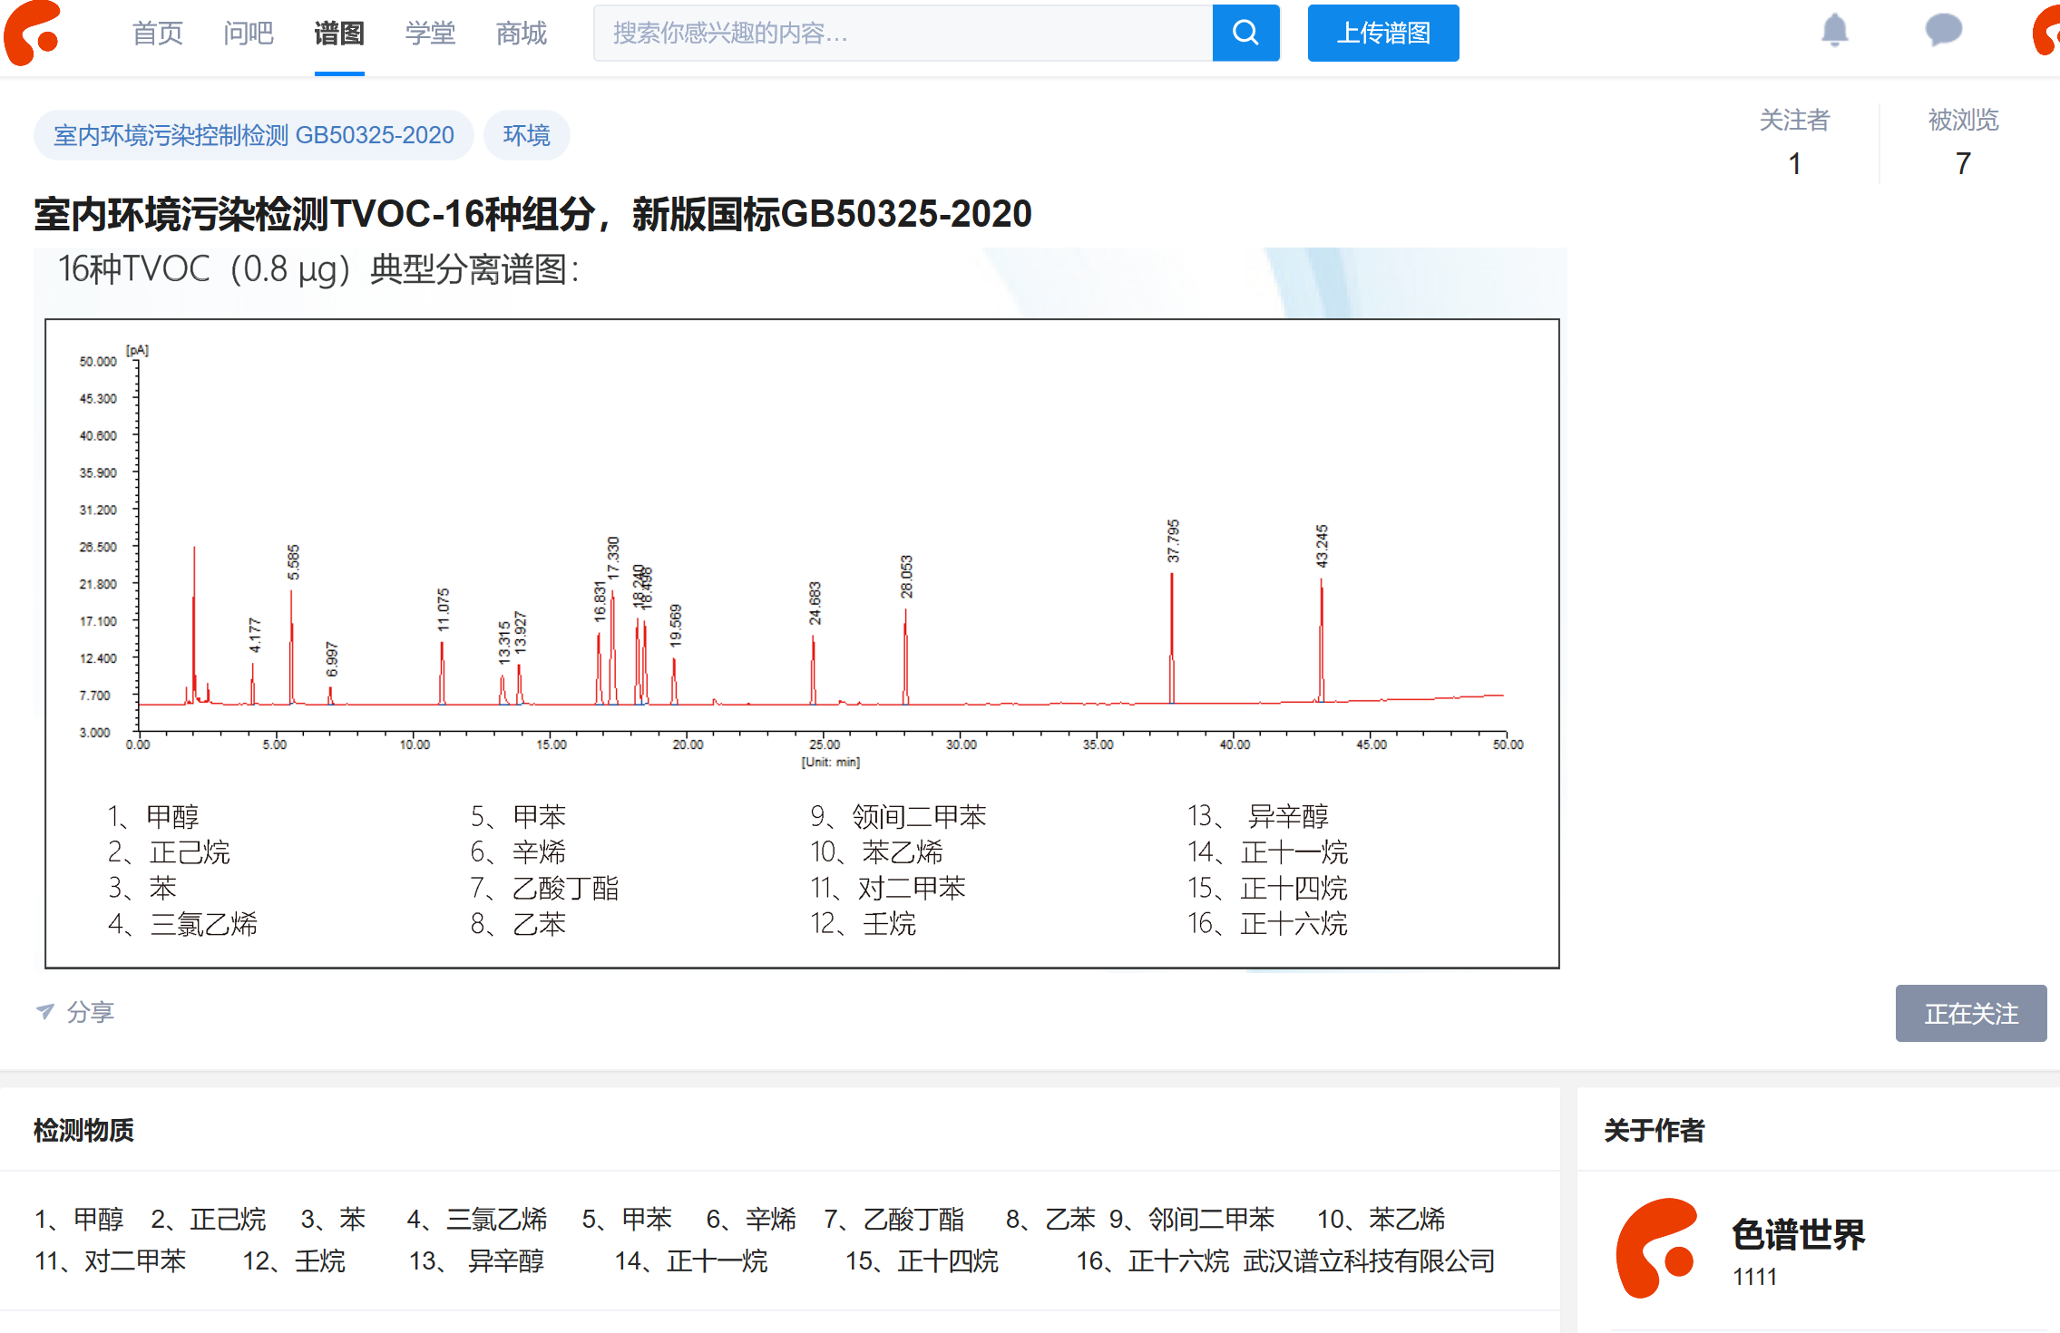Open the 商城 menu item

(522, 34)
